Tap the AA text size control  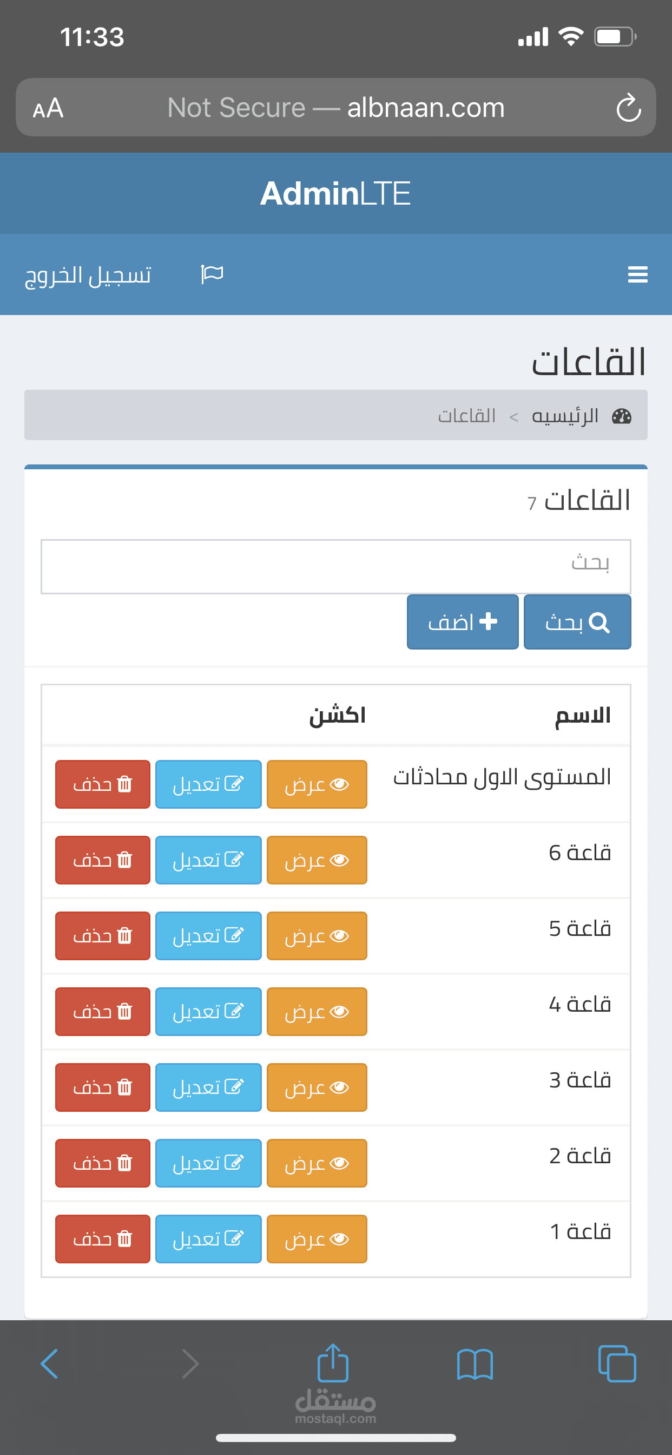pos(48,108)
